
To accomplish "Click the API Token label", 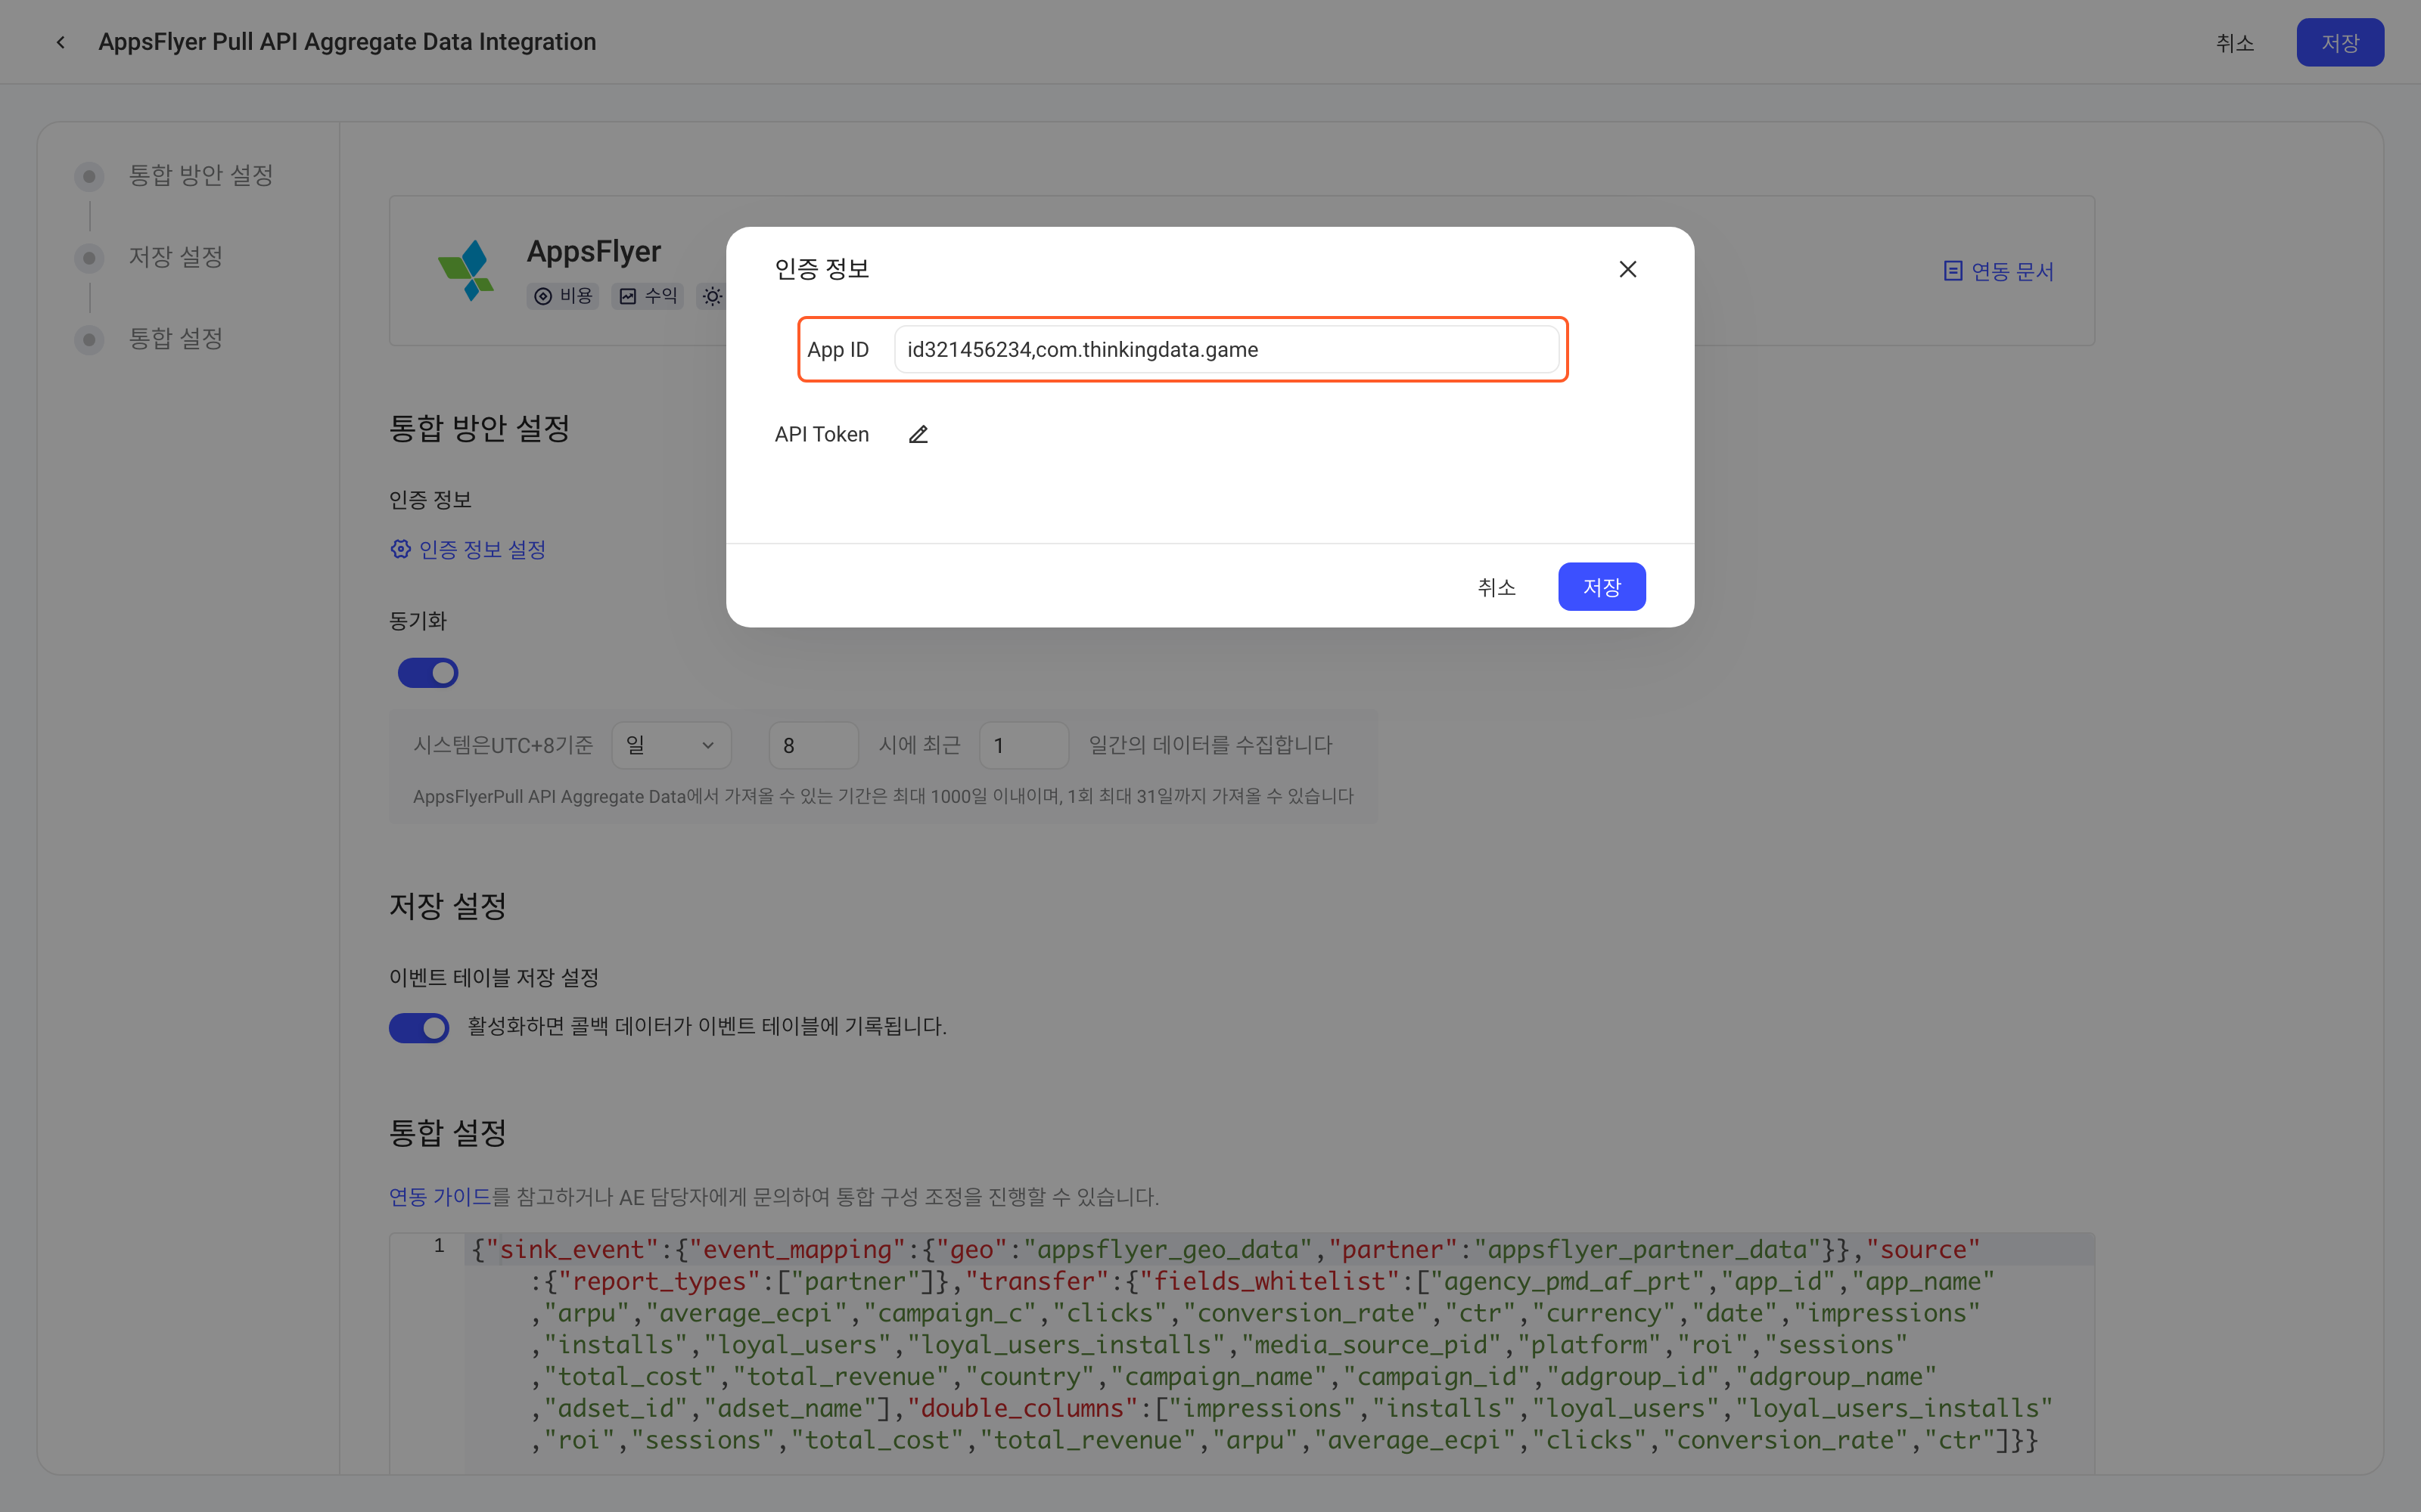I will (822, 434).
